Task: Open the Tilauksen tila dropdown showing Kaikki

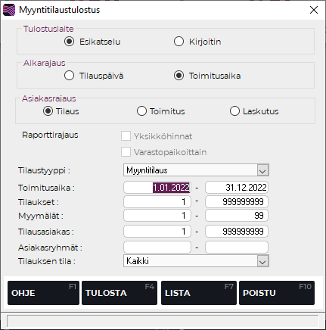Action: click(196, 260)
